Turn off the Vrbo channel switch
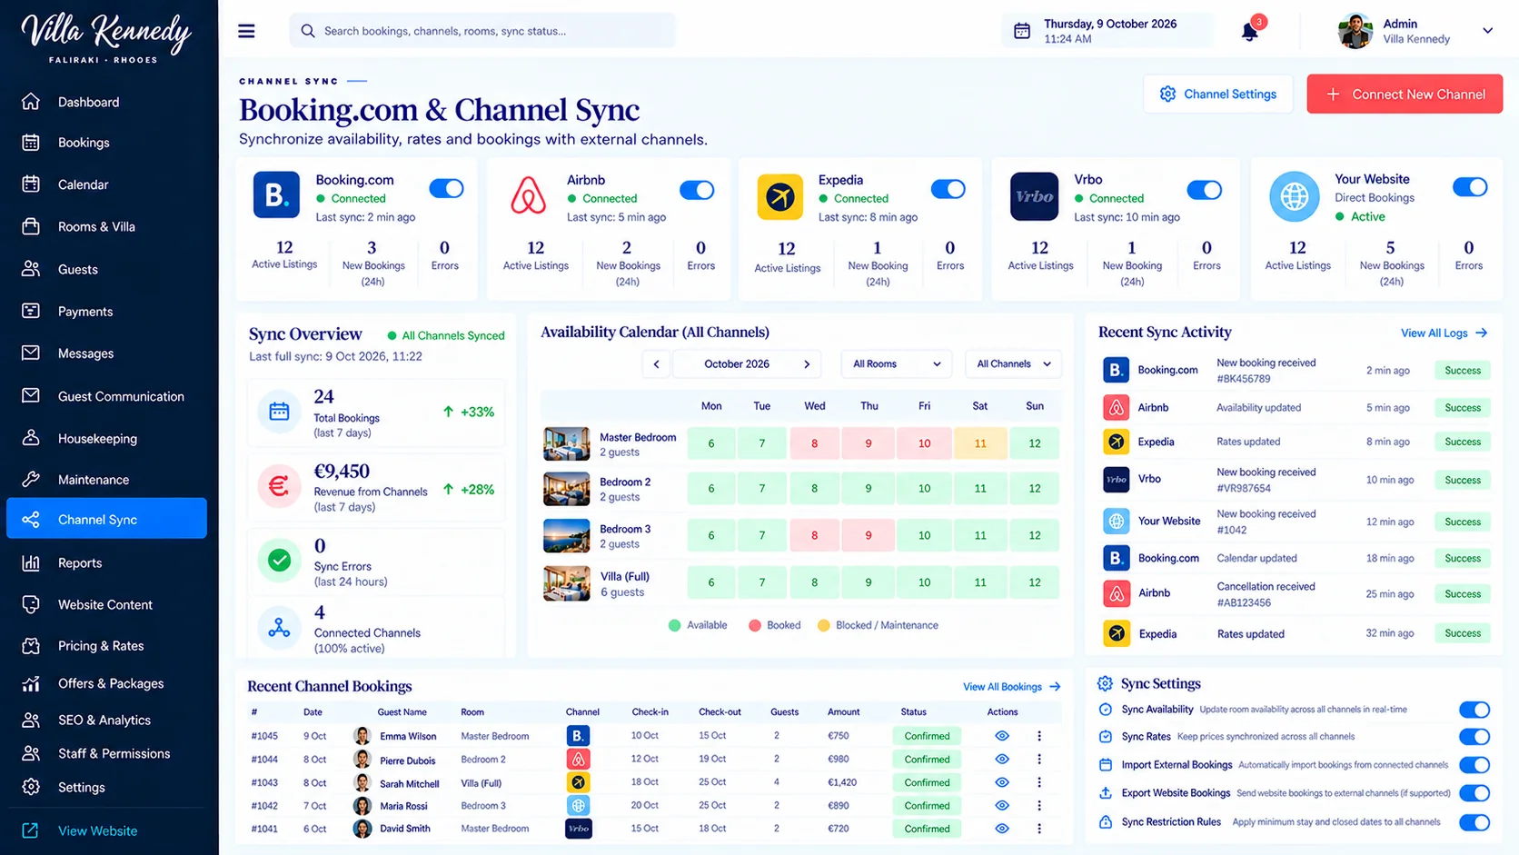This screenshot has height=855, width=1519. pyautogui.click(x=1204, y=189)
